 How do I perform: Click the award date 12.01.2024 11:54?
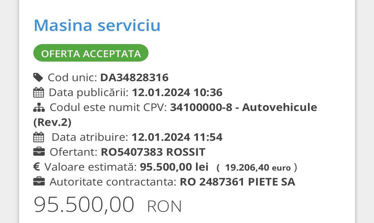coord(177,137)
